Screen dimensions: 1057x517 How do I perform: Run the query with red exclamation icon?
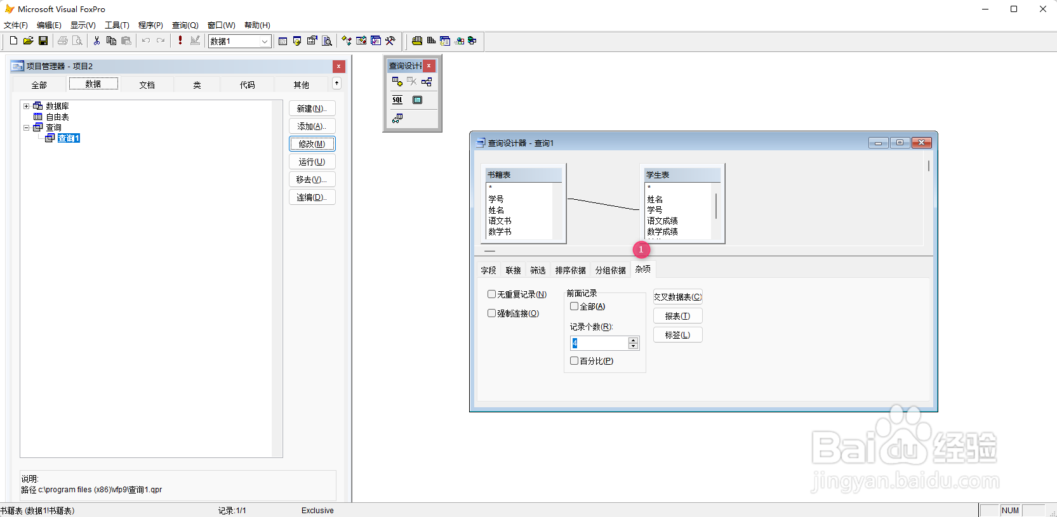(180, 41)
